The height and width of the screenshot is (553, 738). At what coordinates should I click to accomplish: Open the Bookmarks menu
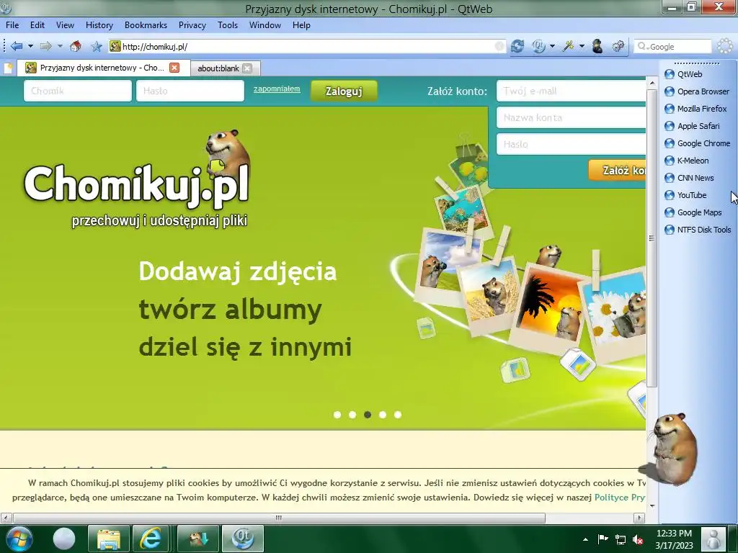[x=146, y=25]
